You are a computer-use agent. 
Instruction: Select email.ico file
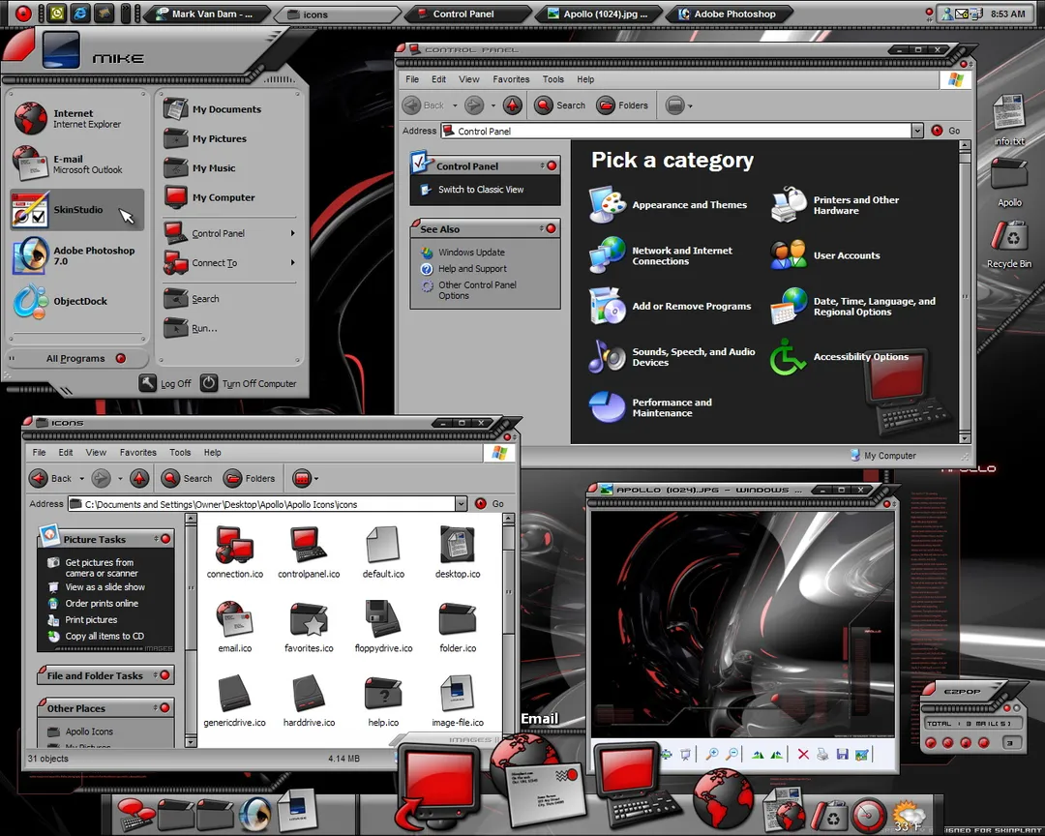pos(234,627)
